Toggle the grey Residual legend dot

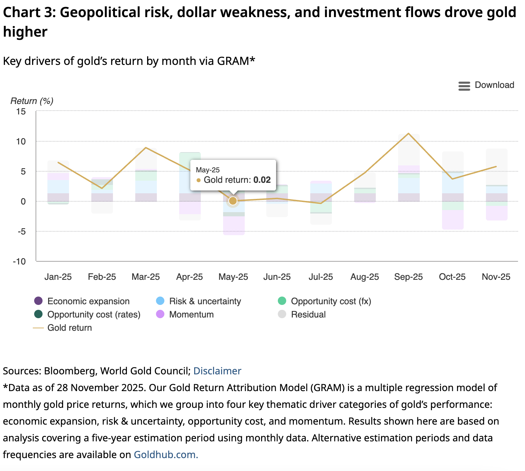point(282,314)
